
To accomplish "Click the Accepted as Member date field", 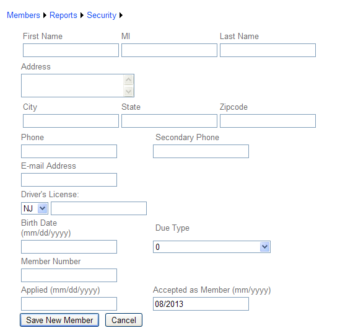I will (201, 304).
